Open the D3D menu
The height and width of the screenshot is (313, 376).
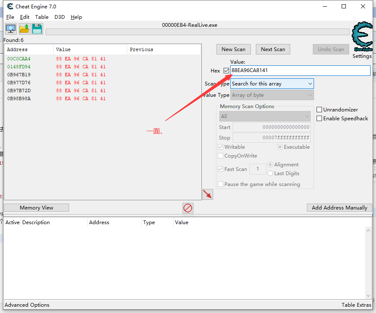(x=59, y=17)
